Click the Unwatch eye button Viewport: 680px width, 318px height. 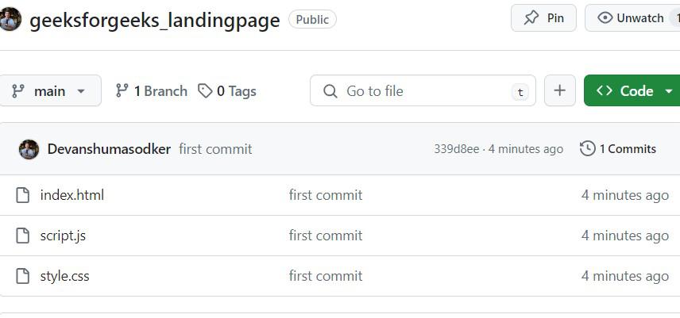coord(632,18)
